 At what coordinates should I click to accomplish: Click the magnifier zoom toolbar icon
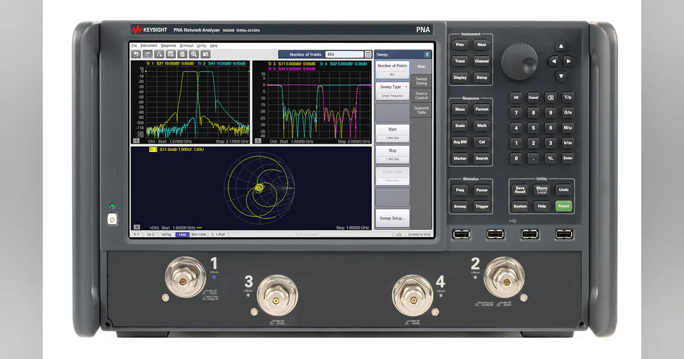194,54
